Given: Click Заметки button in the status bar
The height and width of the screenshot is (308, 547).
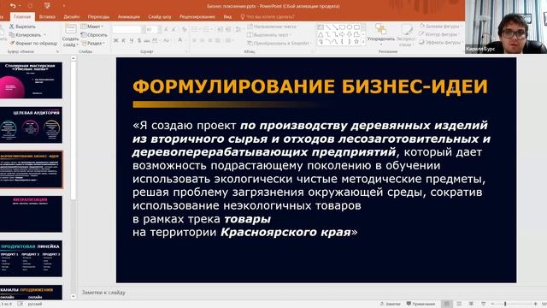Looking at the screenshot, I should click(391, 304).
